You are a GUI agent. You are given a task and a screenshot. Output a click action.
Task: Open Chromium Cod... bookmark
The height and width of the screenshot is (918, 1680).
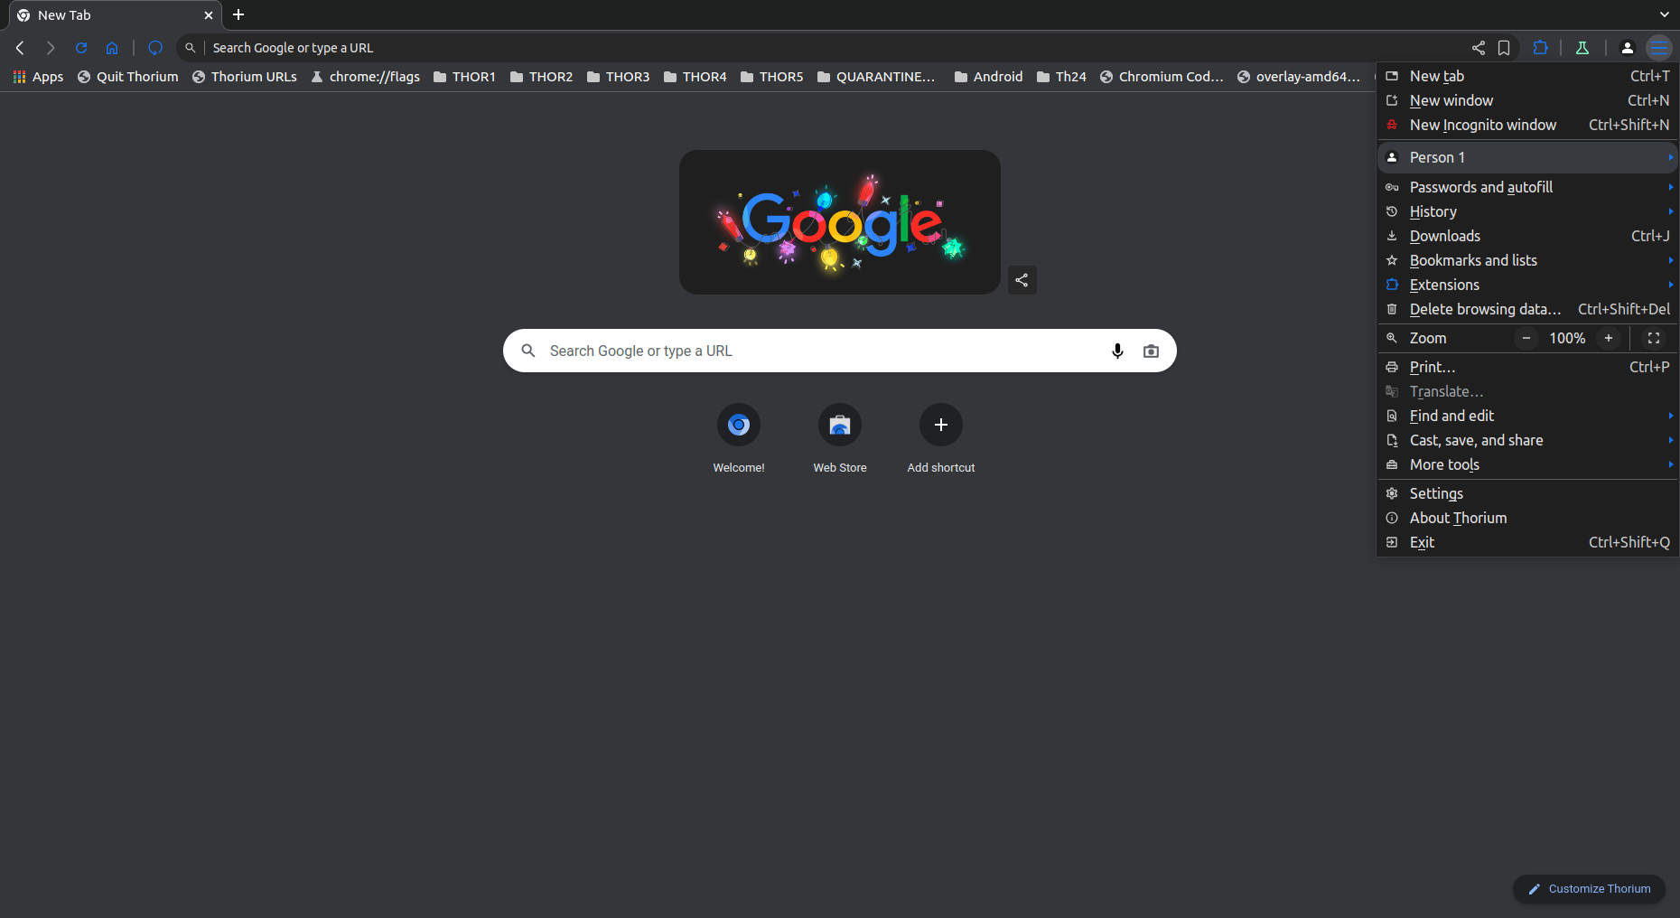1162,77
